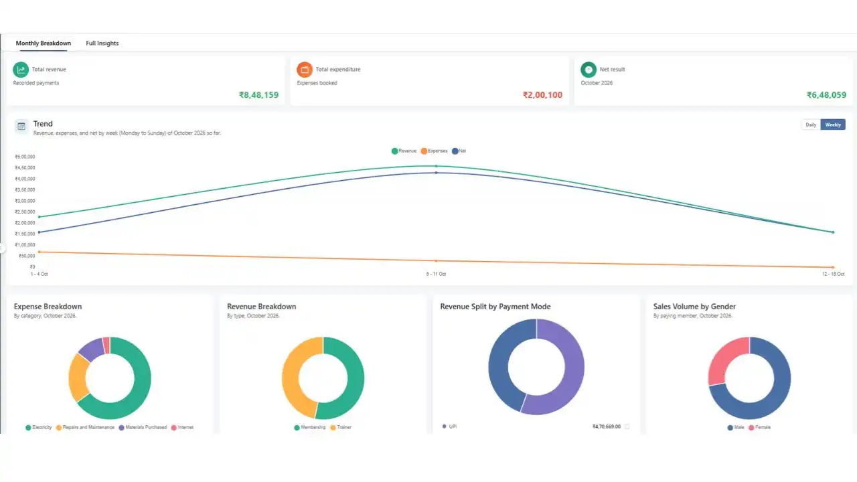Click the Revenue Split by Payment Mode heading

click(495, 307)
